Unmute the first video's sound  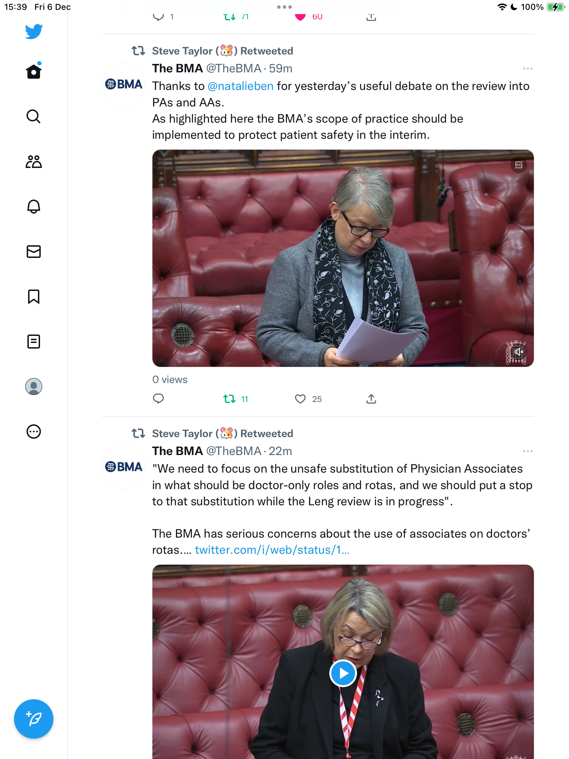point(519,351)
